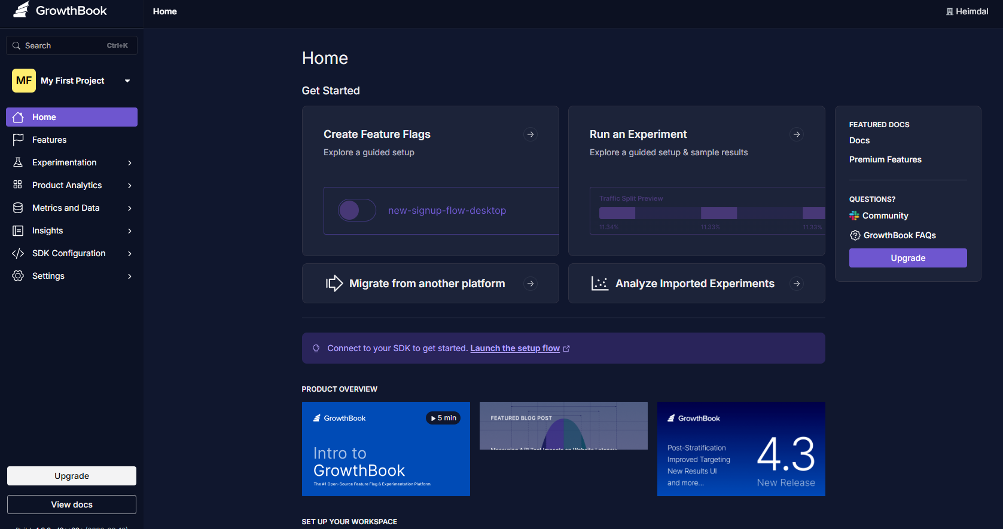The width and height of the screenshot is (1003, 529).
Task: Expand the Insights submenu chevron
Action: tap(130, 231)
